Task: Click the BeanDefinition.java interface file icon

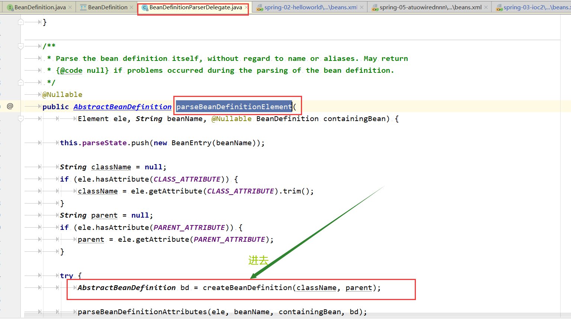Action: point(10,7)
